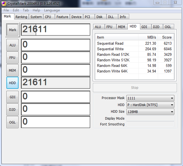Click the OGL score field
The image size is (183, 166).
click(x=56, y=122)
